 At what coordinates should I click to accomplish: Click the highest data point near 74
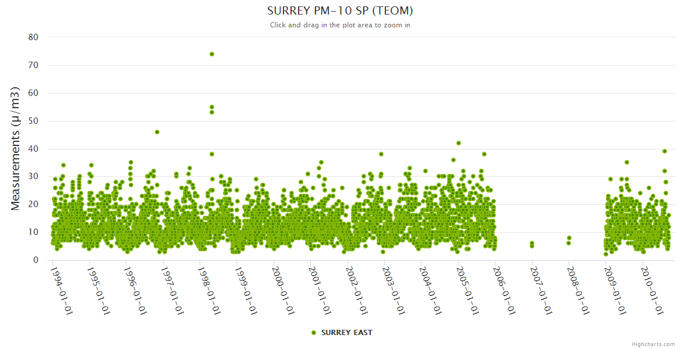pyautogui.click(x=212, y=54)
